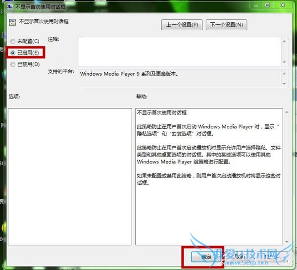This screenshot has width=297, height=270.
Task: Click inside the 注释 comment text box
Action: [179, 52]
